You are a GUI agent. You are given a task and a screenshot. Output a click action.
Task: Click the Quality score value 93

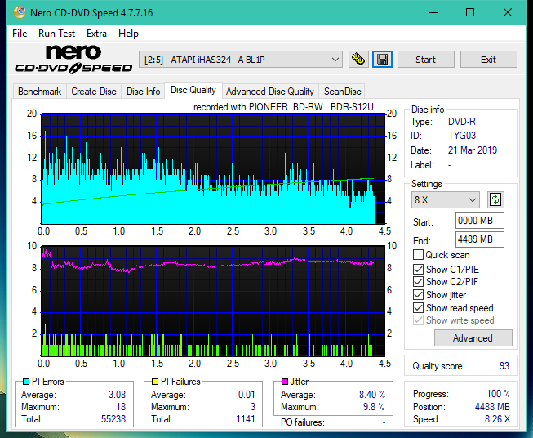pos(504,366)
